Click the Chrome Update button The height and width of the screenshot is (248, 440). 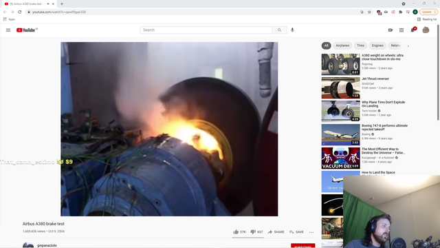(x=428, y=12)
